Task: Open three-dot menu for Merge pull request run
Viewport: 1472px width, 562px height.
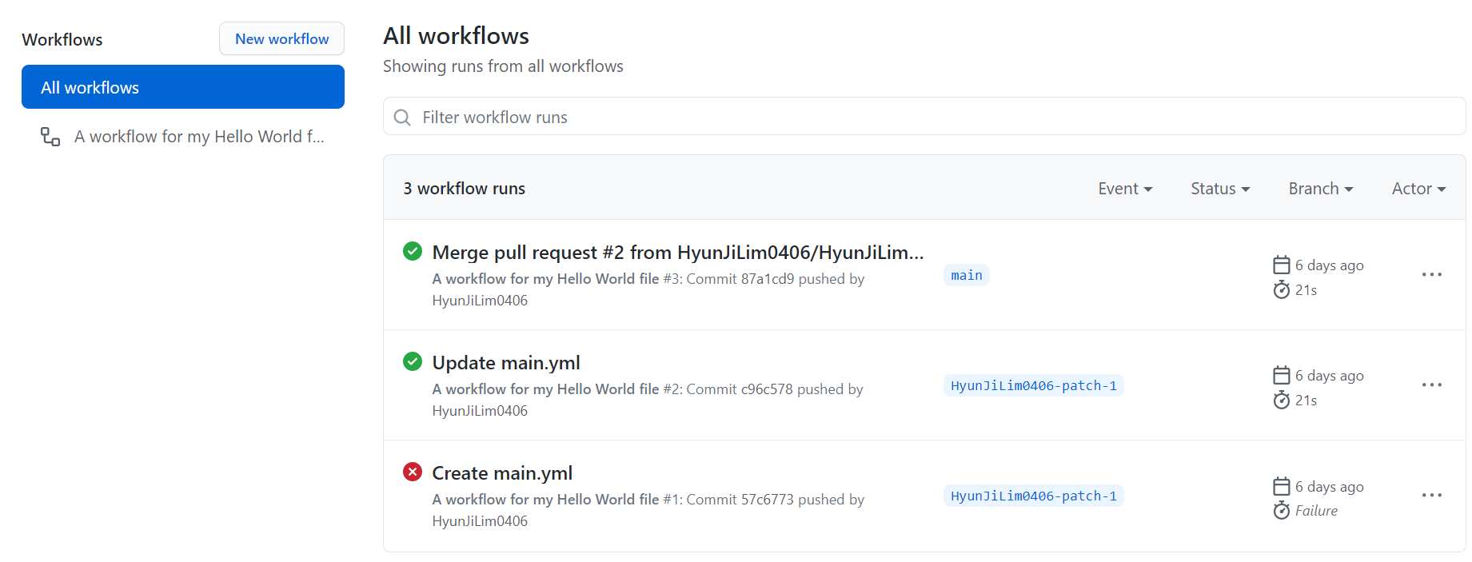Action: pos(1432,274)
